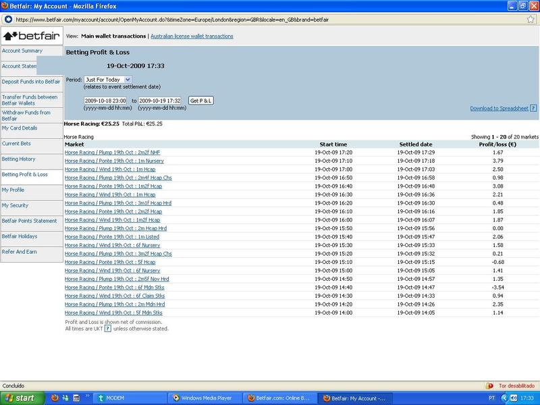Click the profit/loss value -3.54
Image resolution: width=540 pixels, height=405 pixels.
(x=497, y=288)
